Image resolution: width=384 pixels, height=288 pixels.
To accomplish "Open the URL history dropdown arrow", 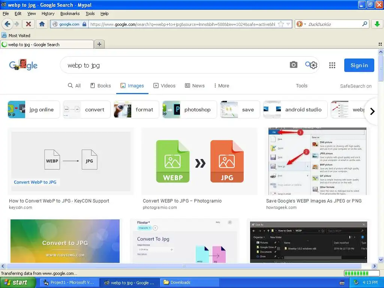I will click(288, 24).
